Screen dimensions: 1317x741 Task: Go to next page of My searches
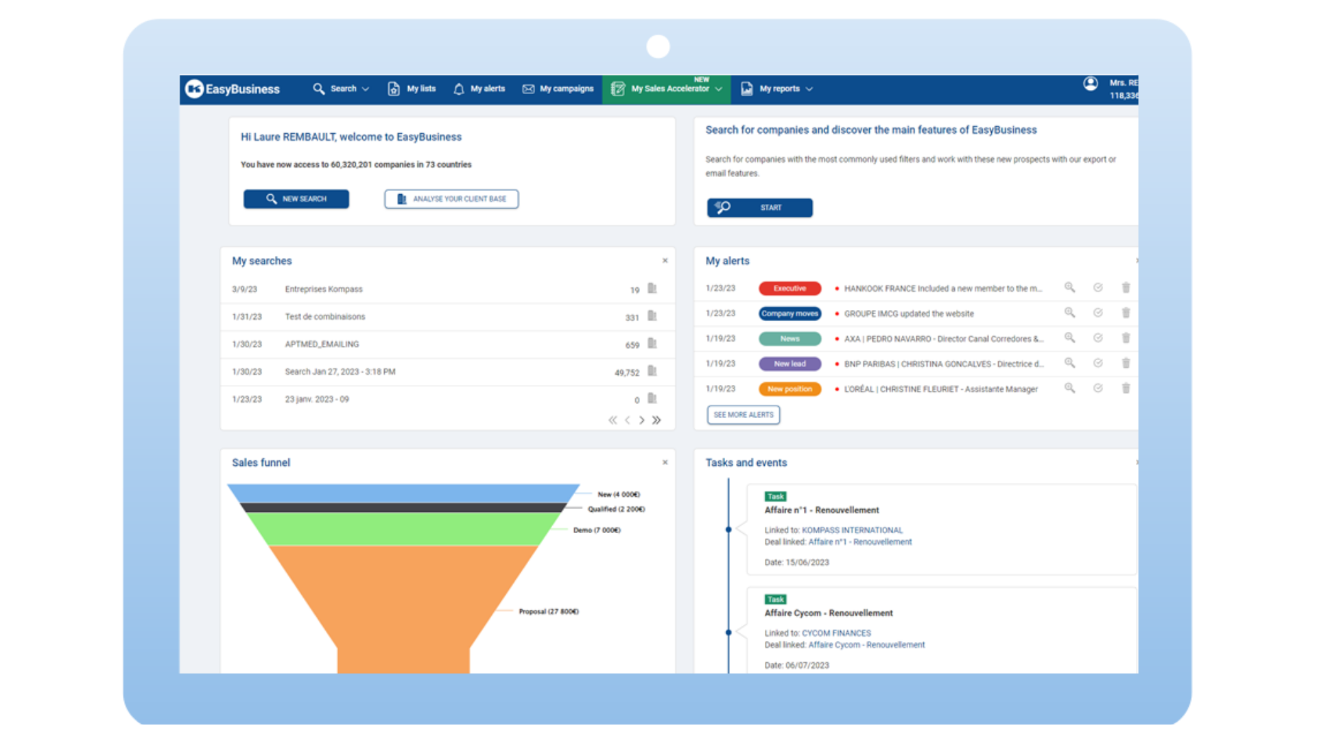pyautogui.click(x=642, y=420)
